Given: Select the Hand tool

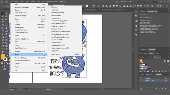Looking at the screenshot, I should 3,52.
